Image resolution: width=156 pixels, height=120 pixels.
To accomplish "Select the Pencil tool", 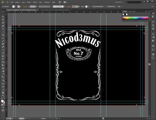I will (3, 41).
